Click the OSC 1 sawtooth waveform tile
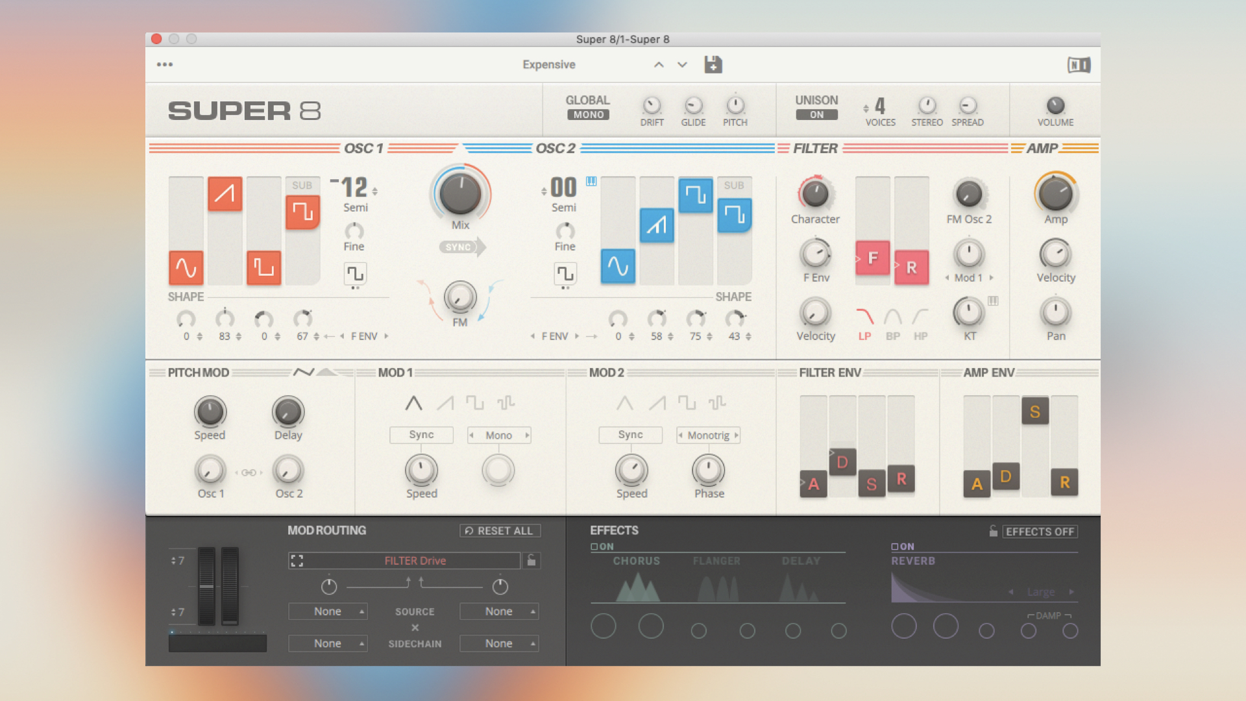1246x701 pixels. click(x=225, y=193)
